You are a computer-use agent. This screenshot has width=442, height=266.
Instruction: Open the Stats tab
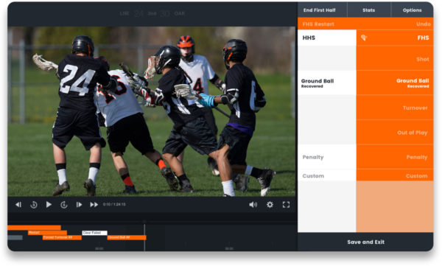click(x=369, y=10)
